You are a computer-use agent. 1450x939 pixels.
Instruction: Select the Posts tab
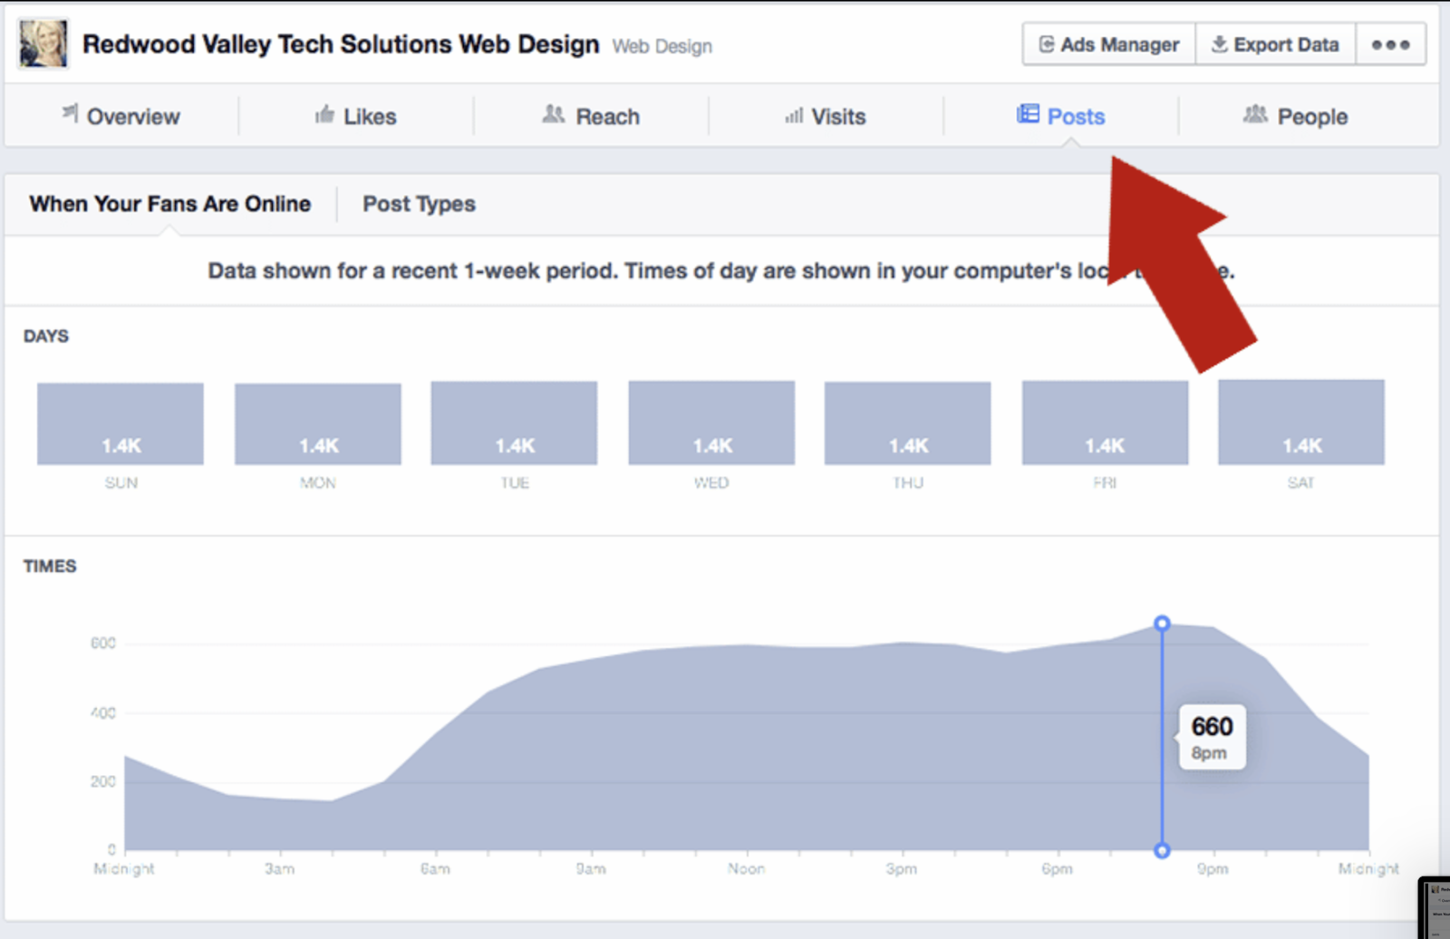click(1060, 116)
